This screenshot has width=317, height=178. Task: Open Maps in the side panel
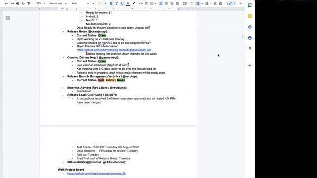pos(250,48)
